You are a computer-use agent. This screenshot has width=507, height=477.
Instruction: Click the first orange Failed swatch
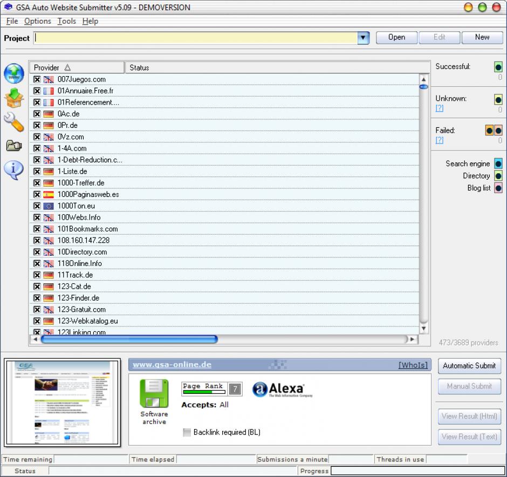tap(489, 131)
